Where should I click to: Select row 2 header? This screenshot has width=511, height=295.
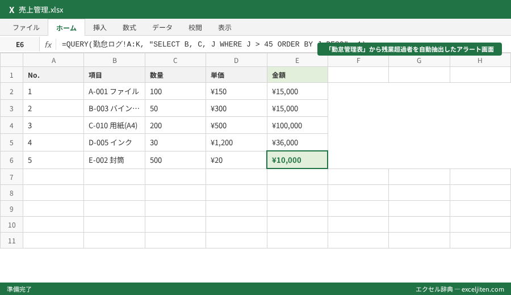(x=11, y=91)
